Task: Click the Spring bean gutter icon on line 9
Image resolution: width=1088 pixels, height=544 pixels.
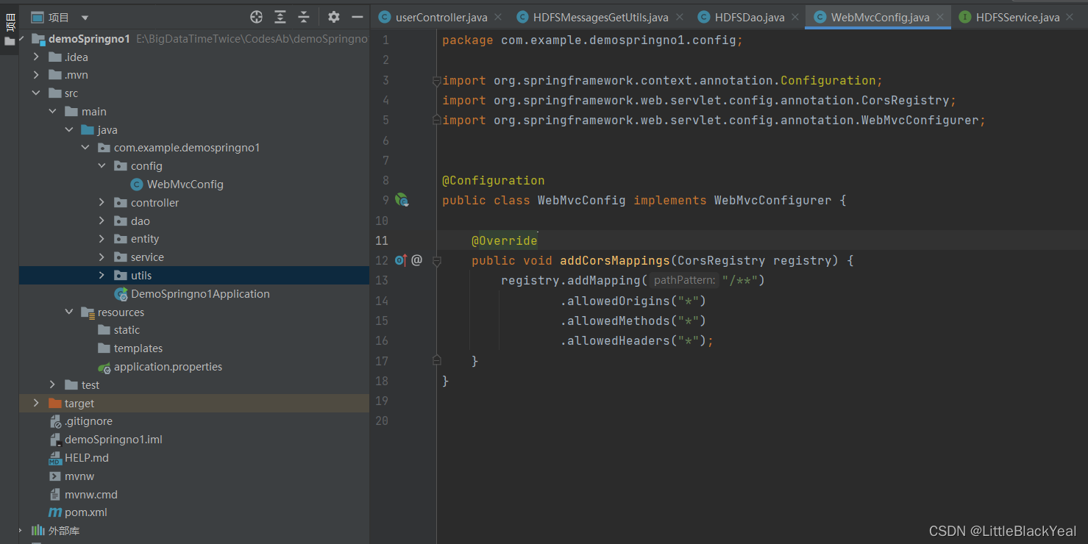Action: (402, 199)
